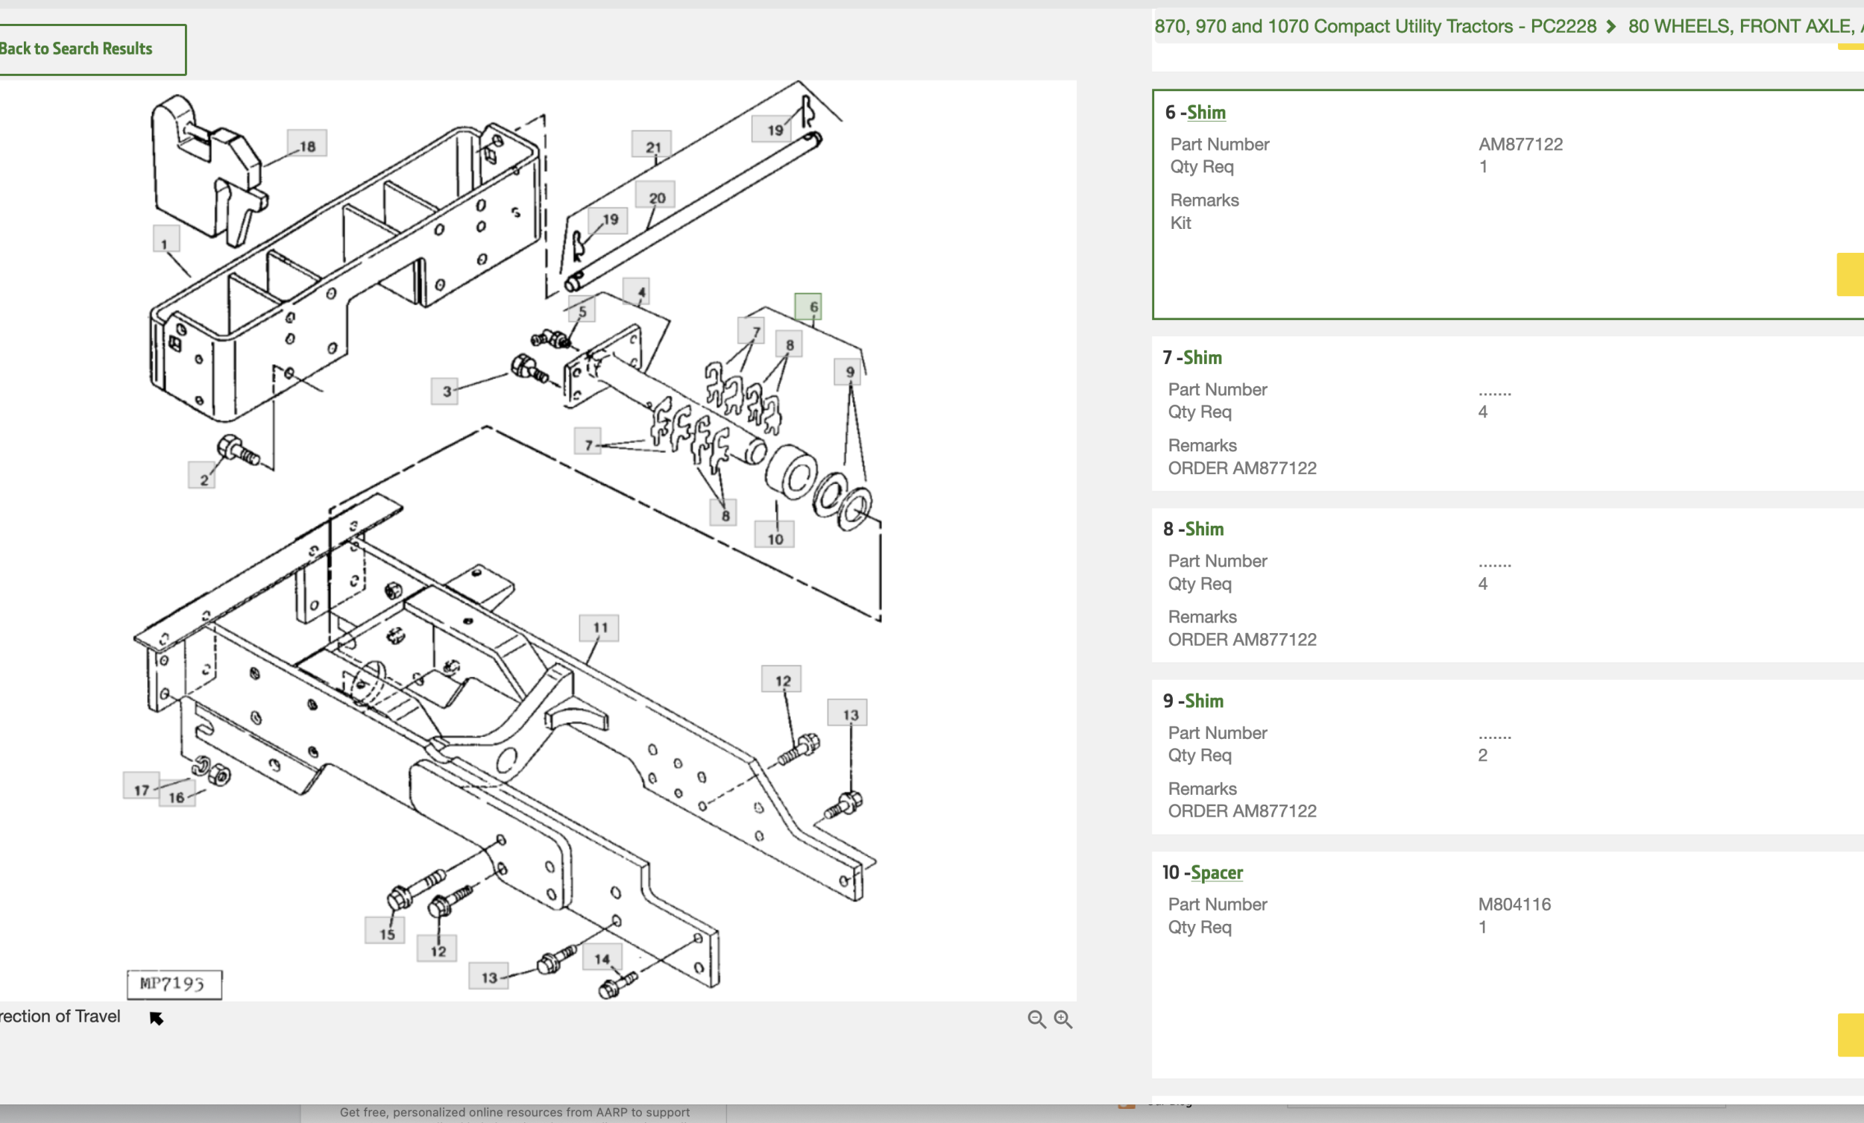
Task: Click yellow button in Spacer card
Action: coord(1851,1034)
